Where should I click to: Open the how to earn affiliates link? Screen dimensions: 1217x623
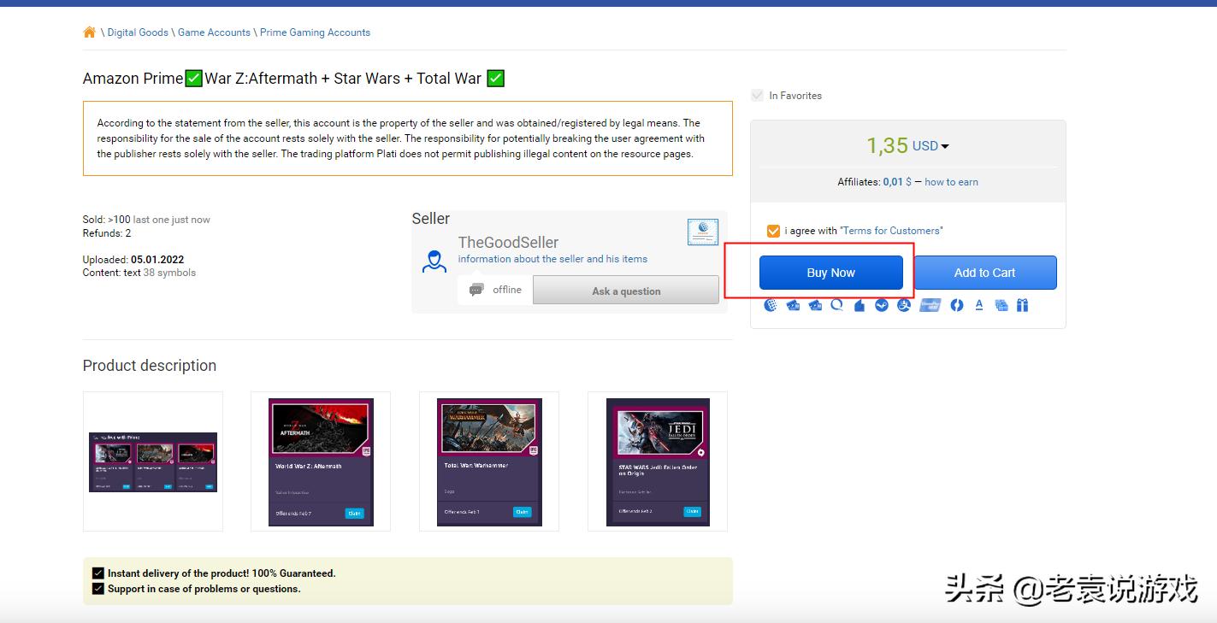951,182
